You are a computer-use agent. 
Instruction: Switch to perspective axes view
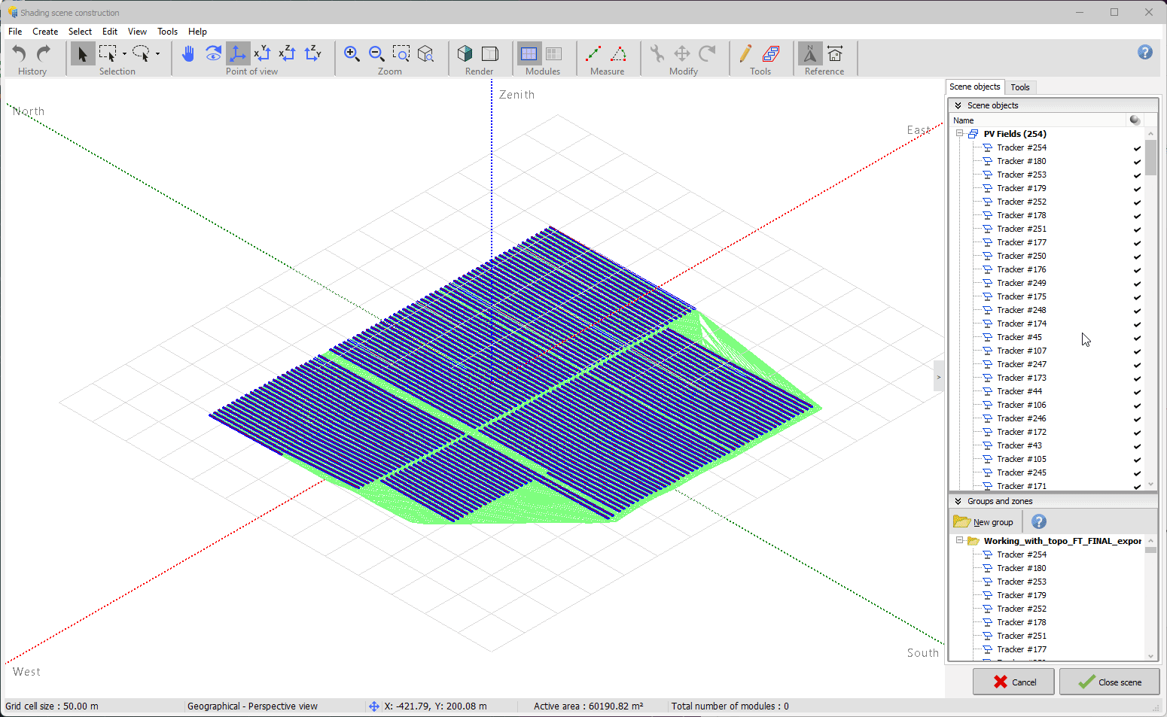pos(238,53)
